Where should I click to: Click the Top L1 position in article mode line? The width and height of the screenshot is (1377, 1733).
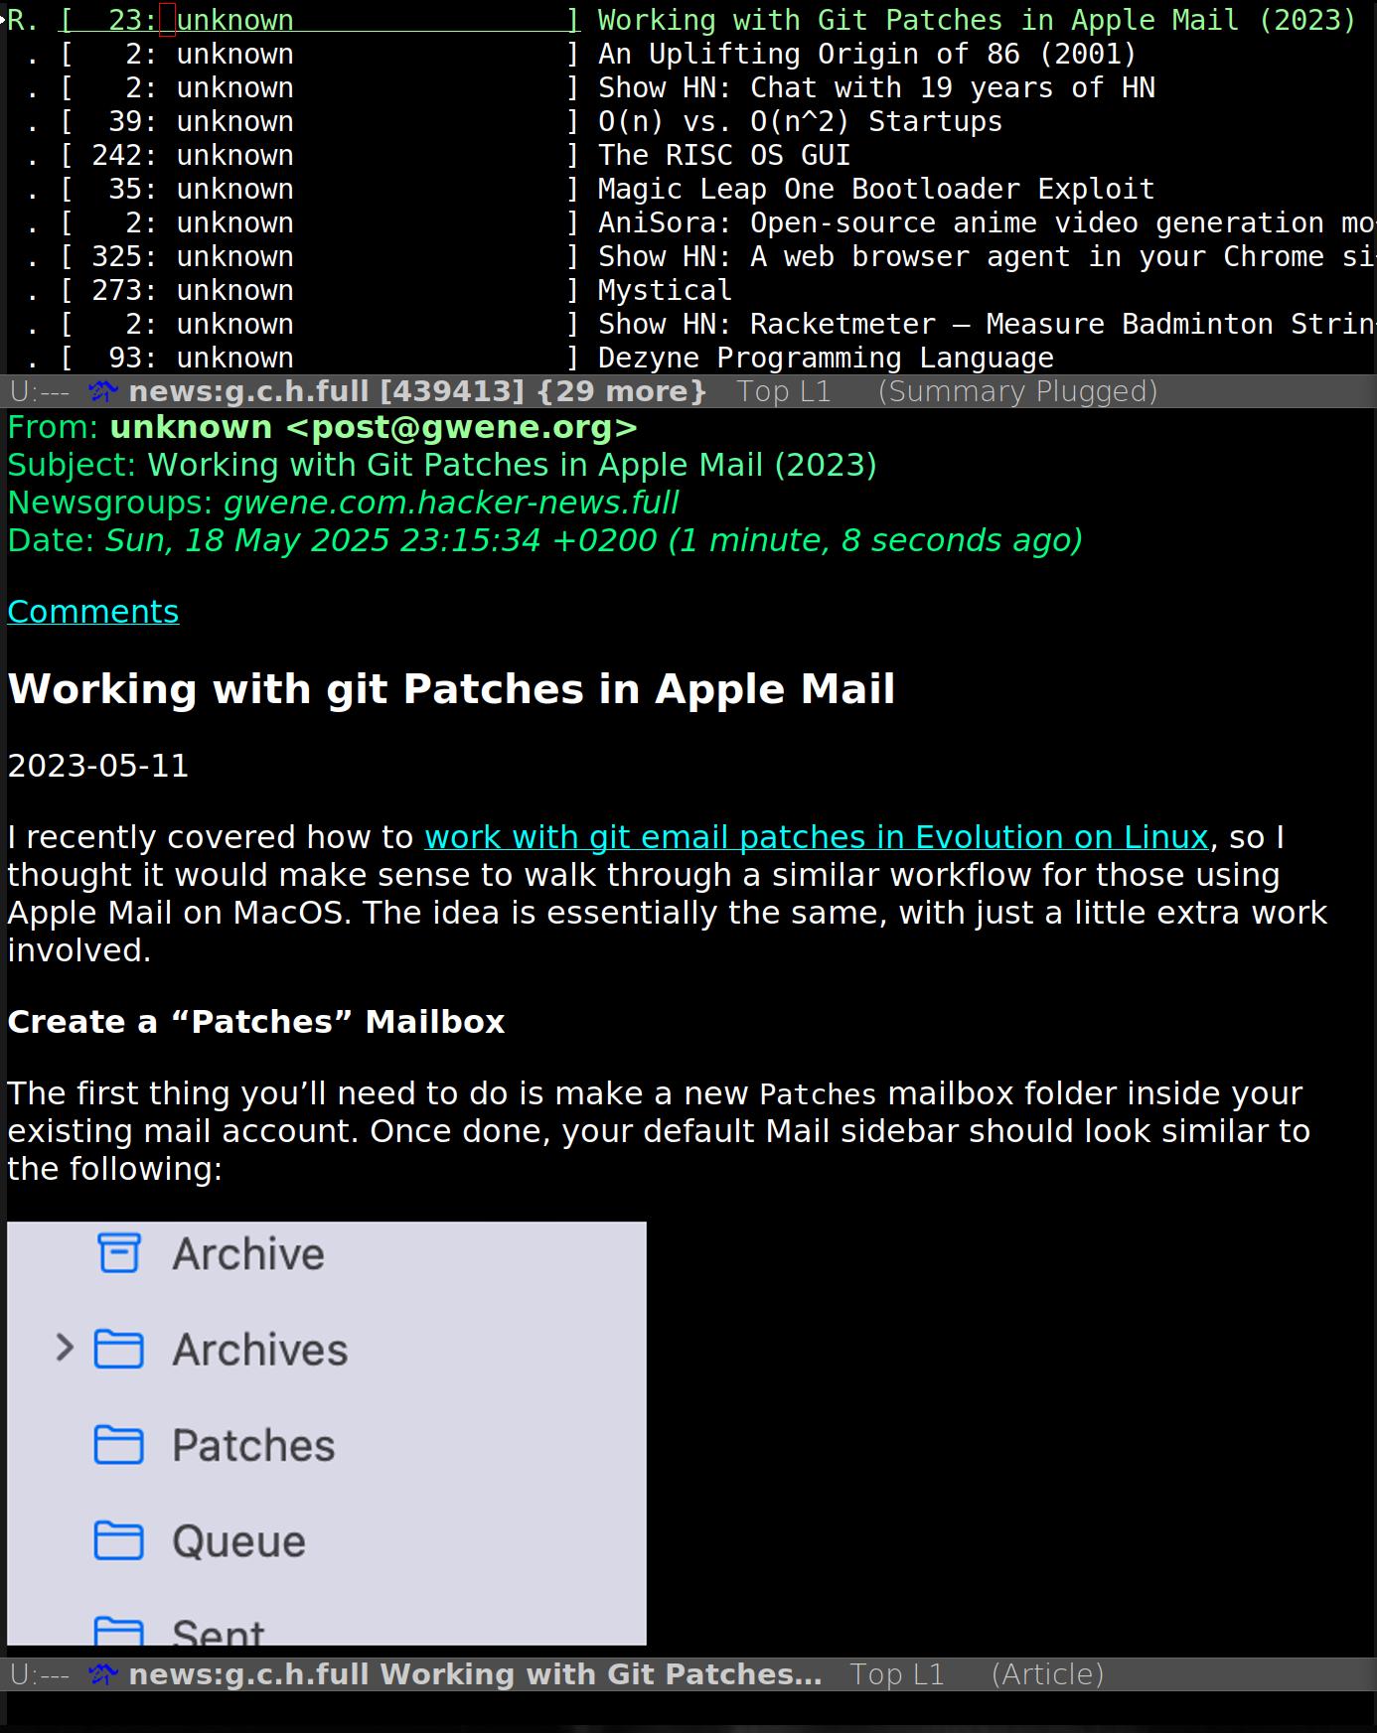coord(897,1674)
